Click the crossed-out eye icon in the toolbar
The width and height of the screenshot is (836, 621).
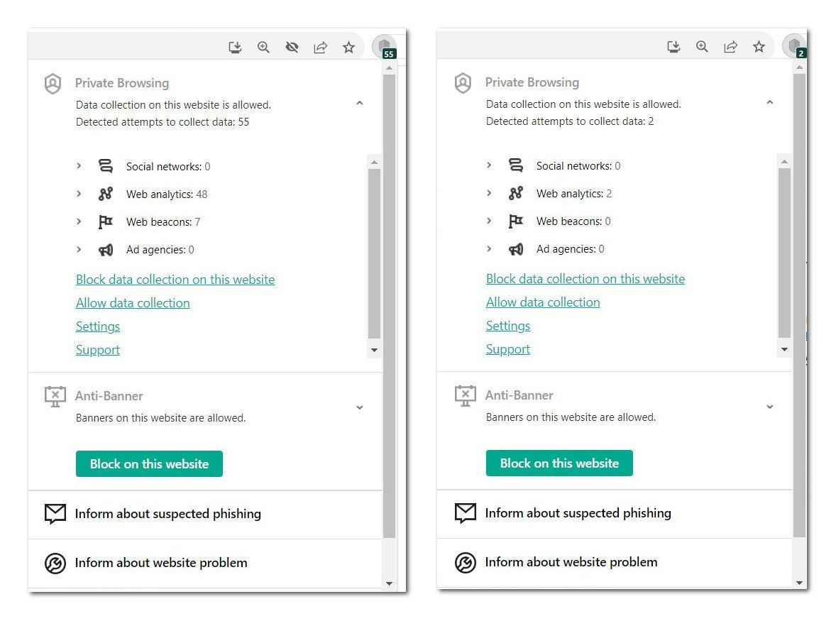(x=292, y=48)
